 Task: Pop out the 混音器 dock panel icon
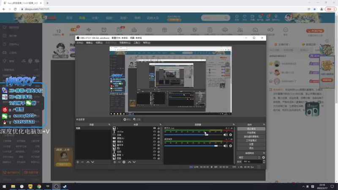[234, 125]
